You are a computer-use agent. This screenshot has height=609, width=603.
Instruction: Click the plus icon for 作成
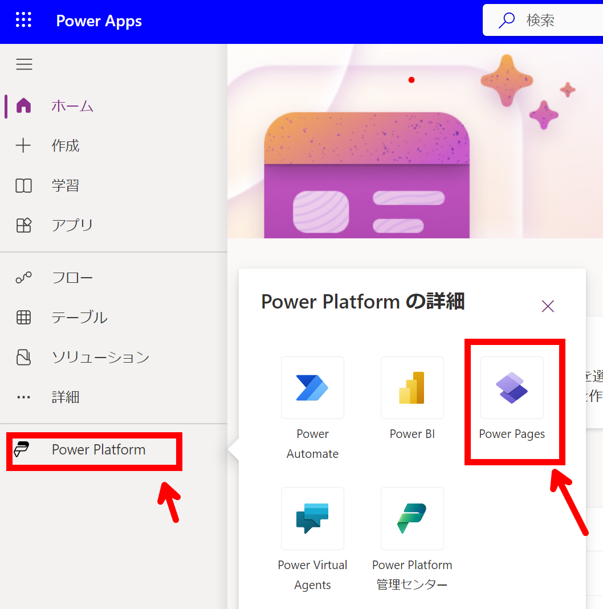pos(23,145)
